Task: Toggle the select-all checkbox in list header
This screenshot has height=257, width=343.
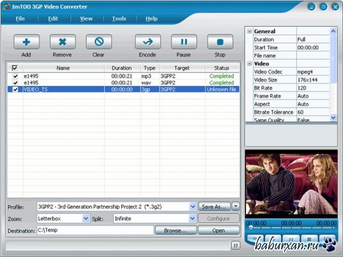Action: point(15,68)
